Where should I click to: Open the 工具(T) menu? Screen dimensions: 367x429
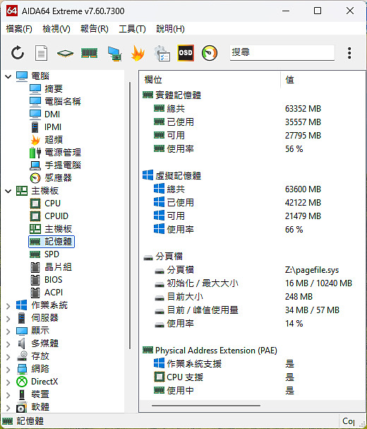(x=132, y=28)
